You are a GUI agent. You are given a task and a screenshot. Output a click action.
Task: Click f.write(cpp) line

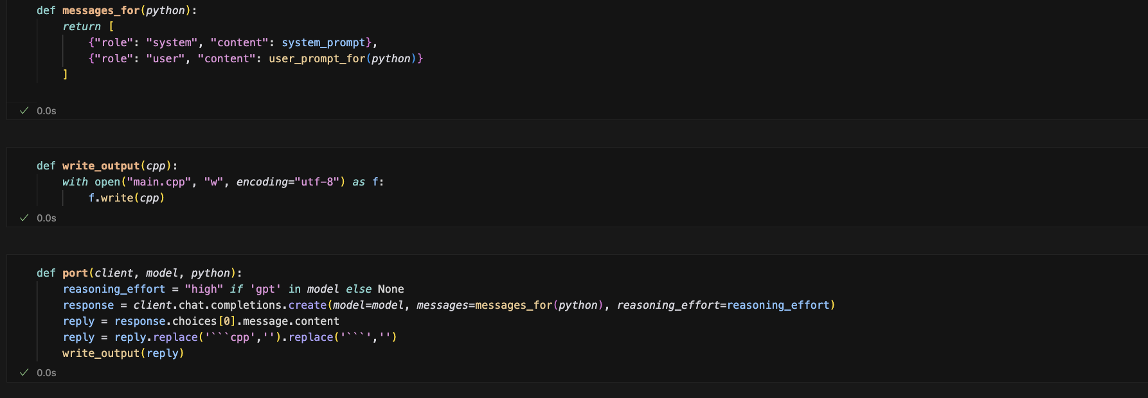click(x=127, y=198)
